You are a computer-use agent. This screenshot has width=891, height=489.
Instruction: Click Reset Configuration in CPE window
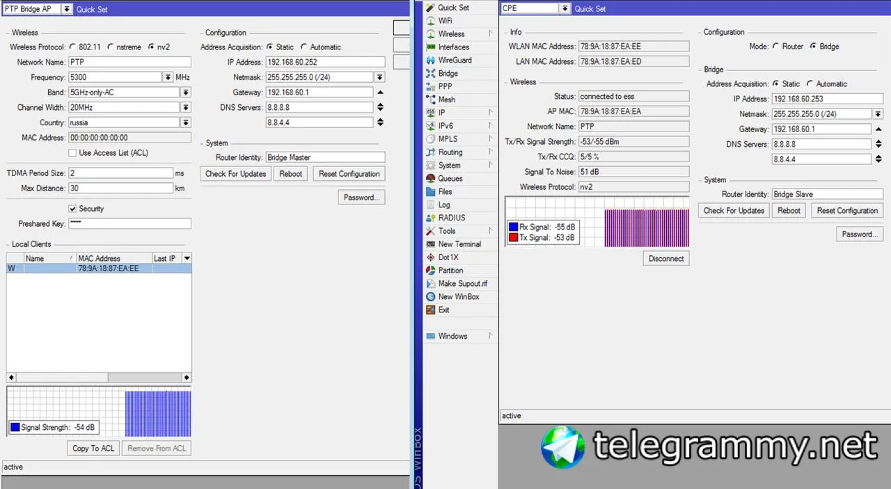847,211
